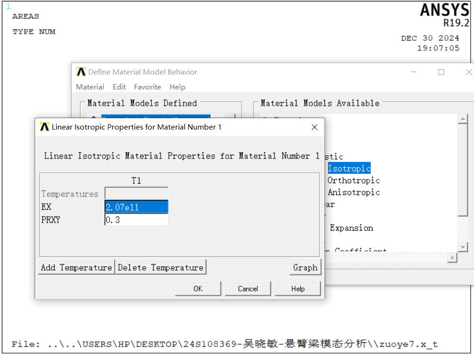The image size is (474, 355).
Task: Click Delete Temperature button
Action: pyautogui.click(x=160, y=267)
